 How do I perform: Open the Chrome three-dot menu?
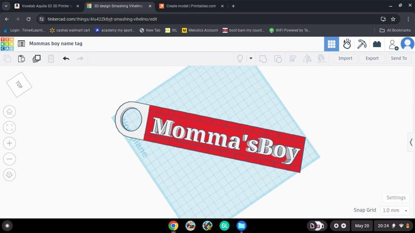point(408,19)
